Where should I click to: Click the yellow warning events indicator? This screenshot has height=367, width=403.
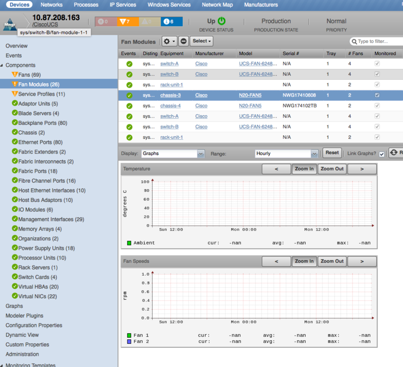[x=150, y=22]
